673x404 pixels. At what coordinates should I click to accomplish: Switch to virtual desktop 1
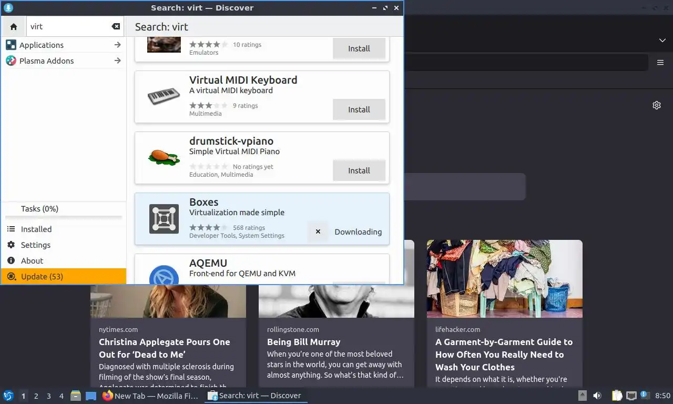(23, 396)
